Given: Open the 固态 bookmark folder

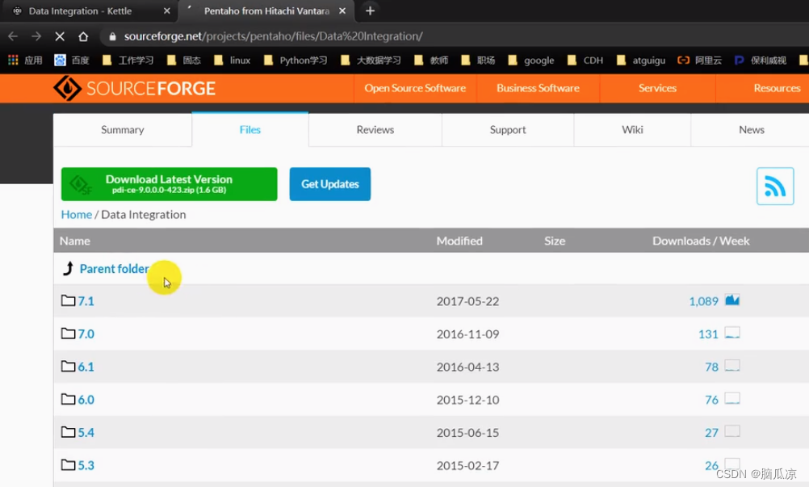Looking at the screenshot, I should tap(184, 61).
